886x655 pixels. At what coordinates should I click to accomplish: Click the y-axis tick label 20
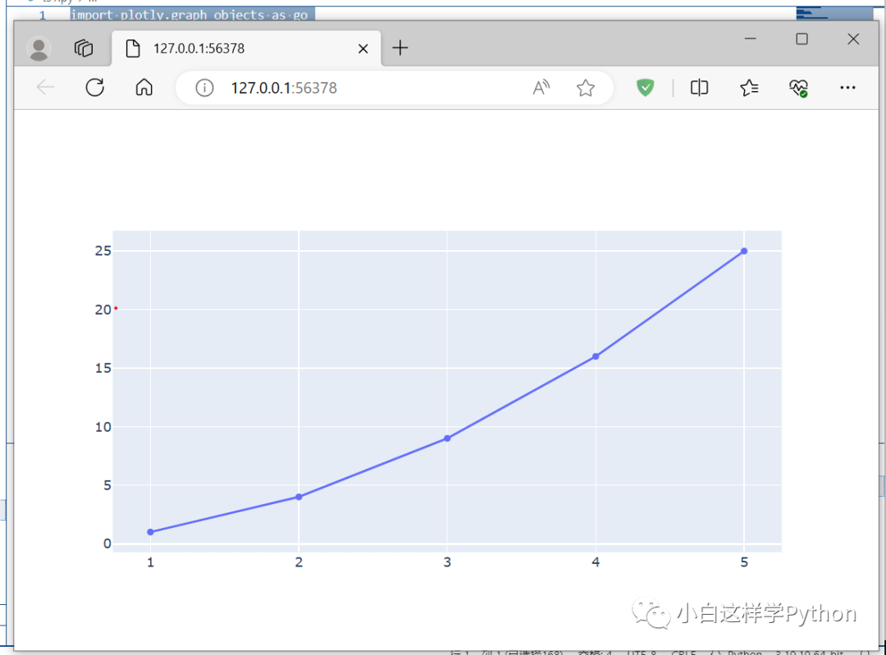[x=103, y=309]
